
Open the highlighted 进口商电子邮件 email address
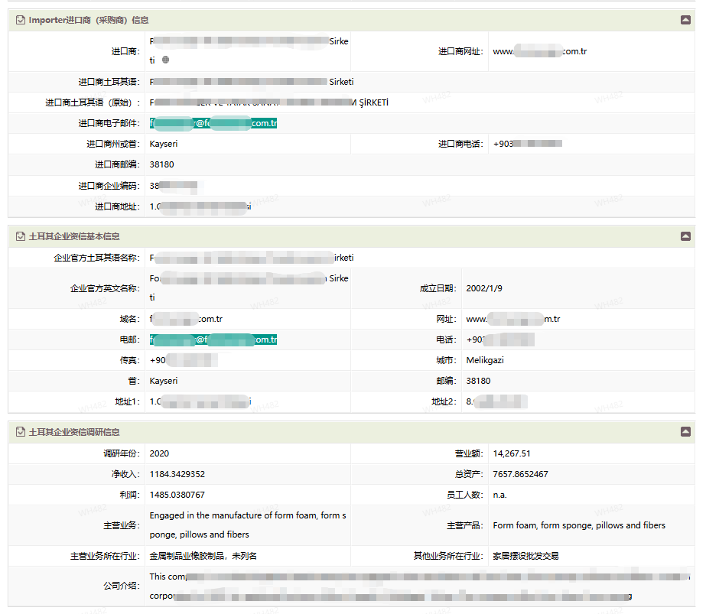coord(213,123)
